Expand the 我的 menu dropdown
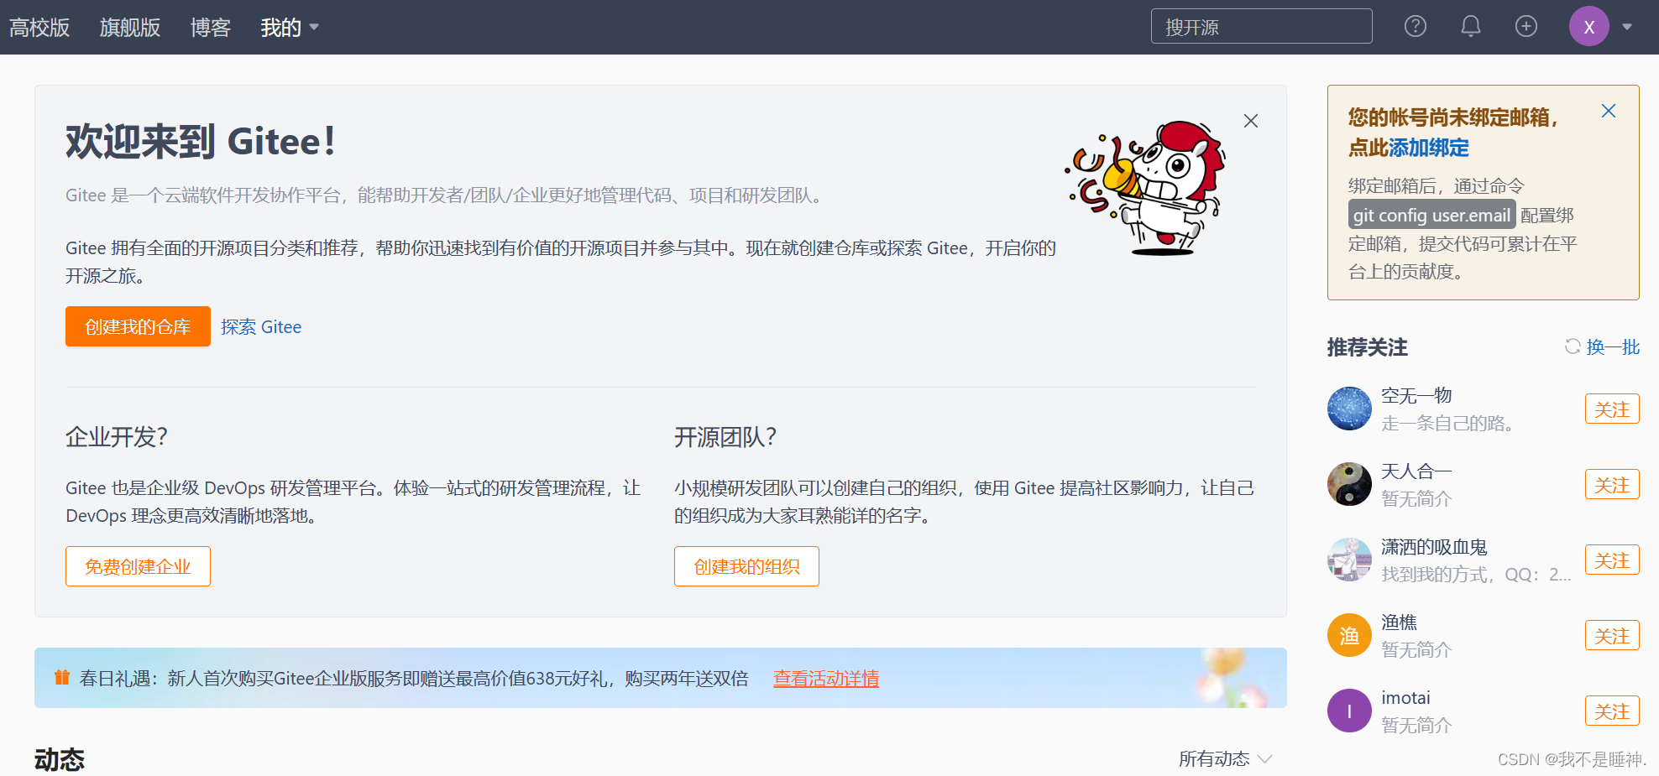 pos(290,28)
